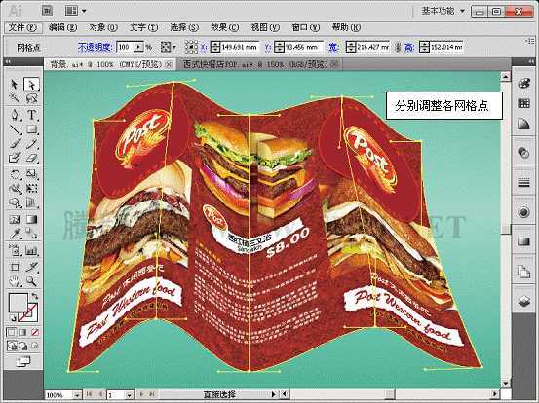Launch Bridge from the top bar icon

pyautogui.click(x=47, y=11)
